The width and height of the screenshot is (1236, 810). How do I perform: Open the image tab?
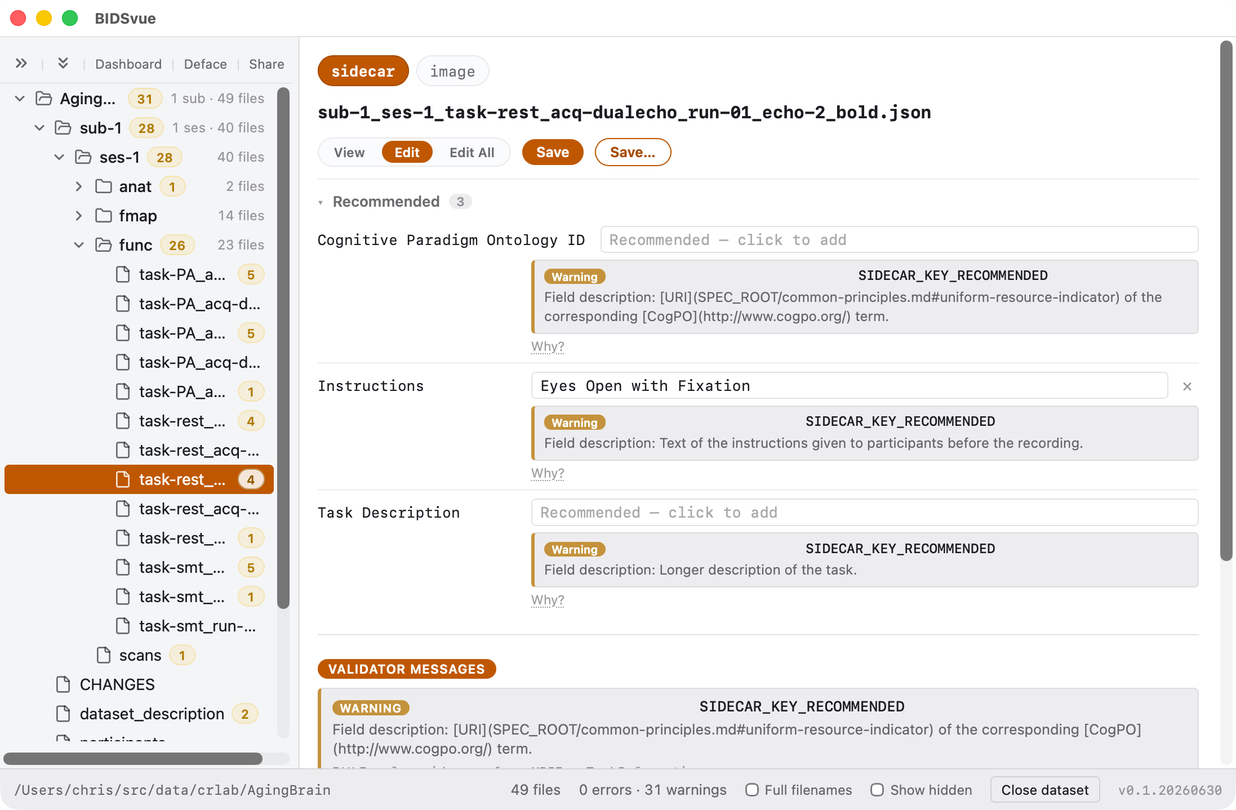point(452,71)
